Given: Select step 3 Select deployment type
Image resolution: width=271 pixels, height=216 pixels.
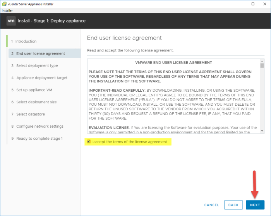Looking at the screenshot, I should click(37, 66).
